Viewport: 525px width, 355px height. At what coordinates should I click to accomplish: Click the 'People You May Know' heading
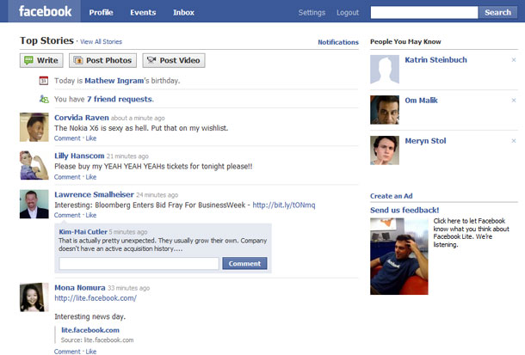(405, 42)
